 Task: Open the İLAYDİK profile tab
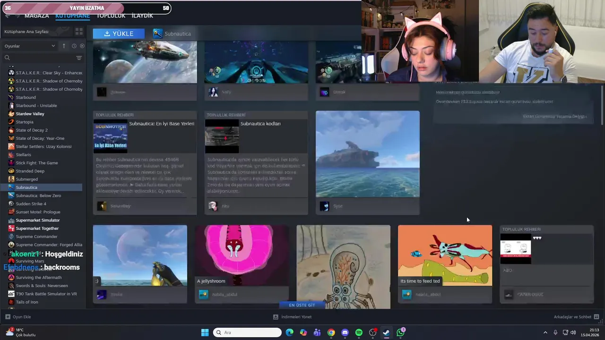coord(142,16)
